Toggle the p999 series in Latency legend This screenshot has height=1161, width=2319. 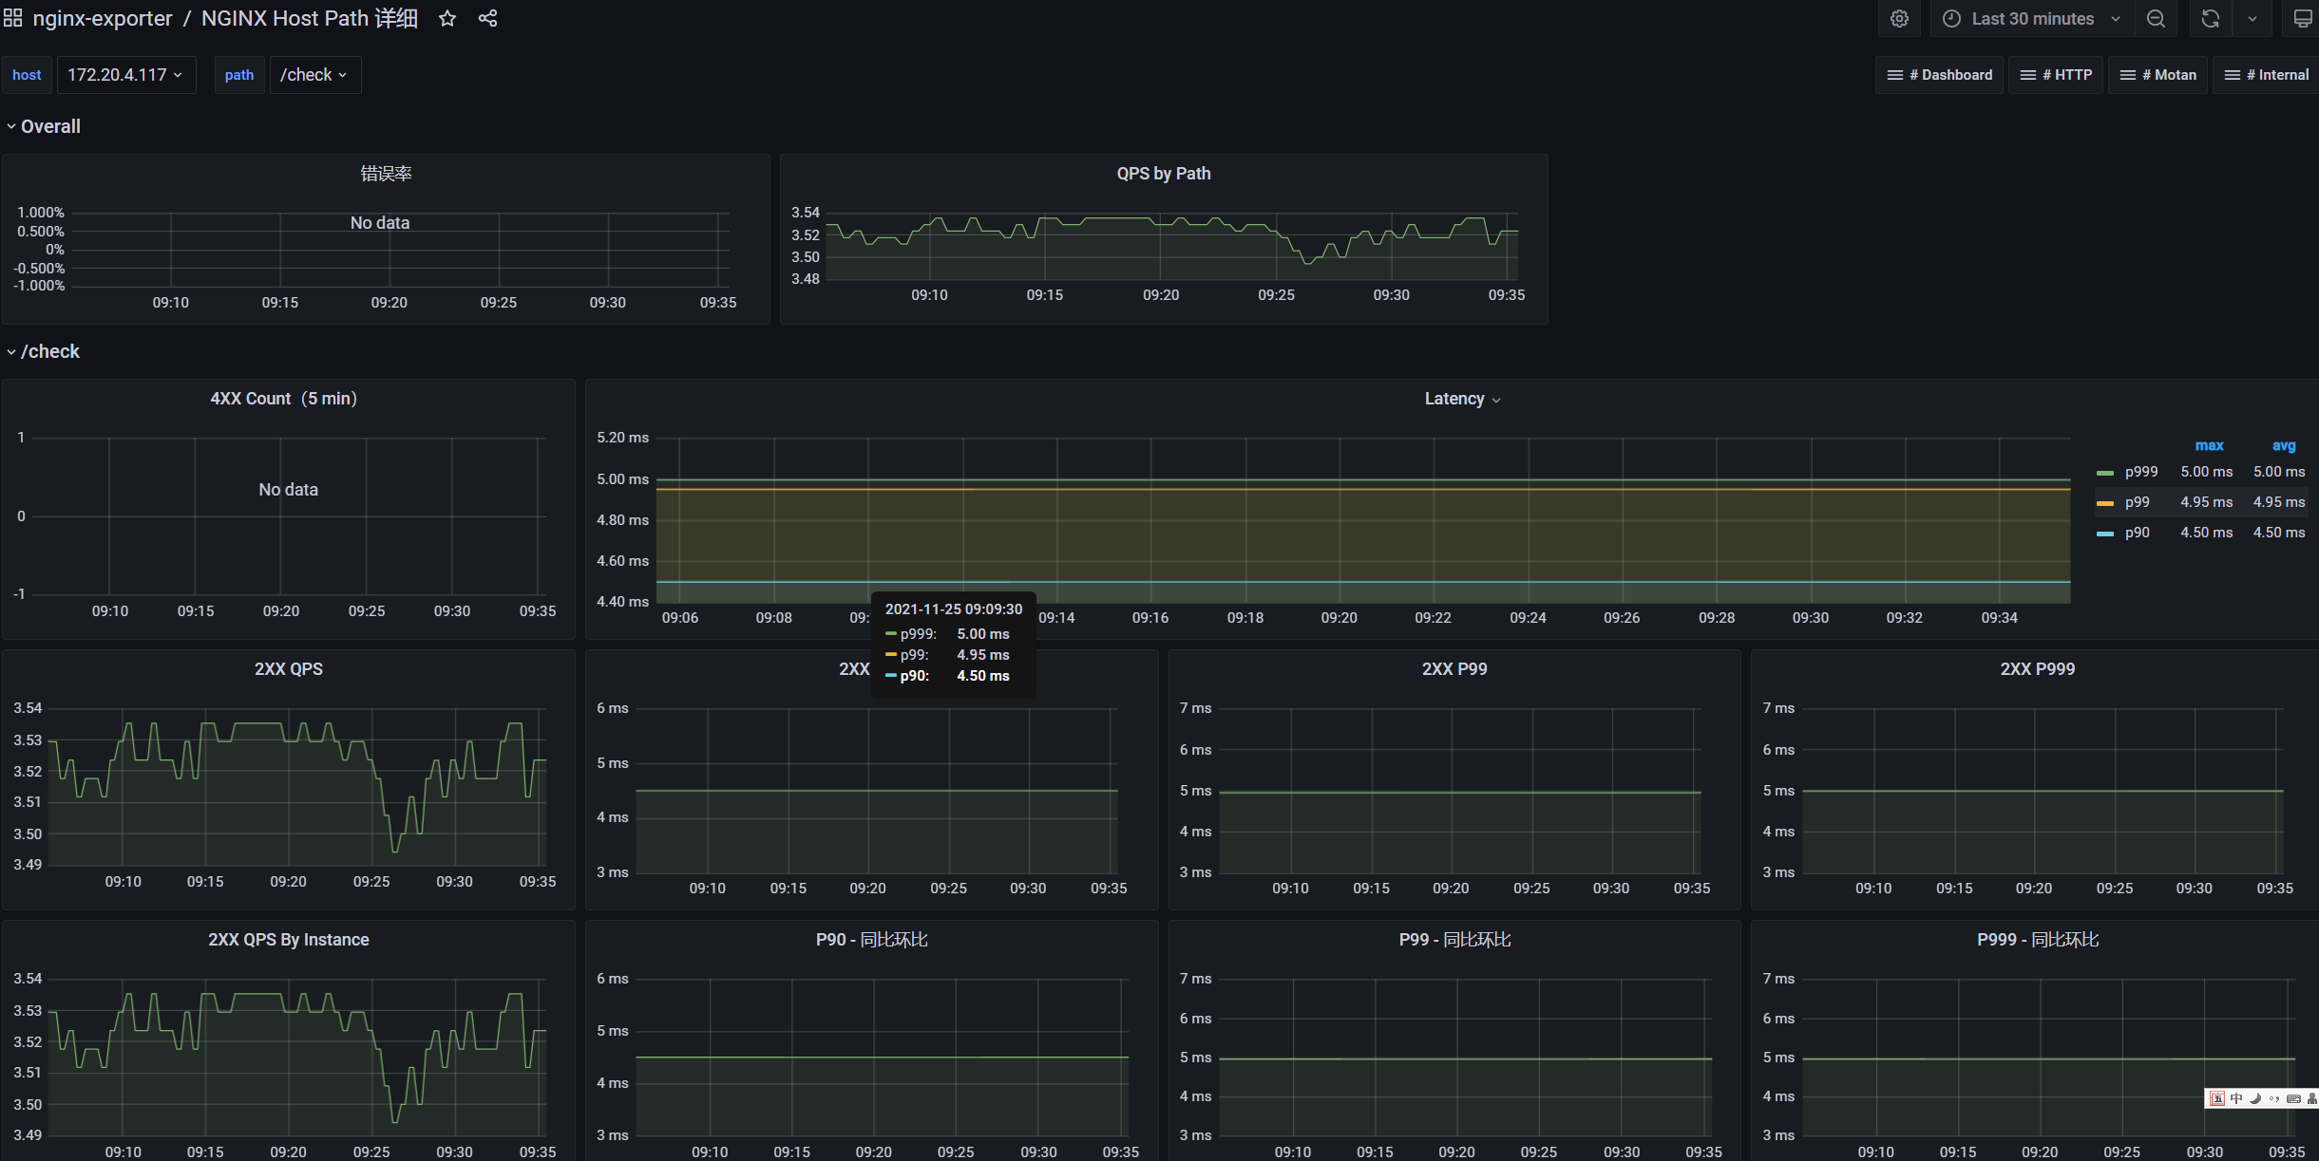[2141, 472]
